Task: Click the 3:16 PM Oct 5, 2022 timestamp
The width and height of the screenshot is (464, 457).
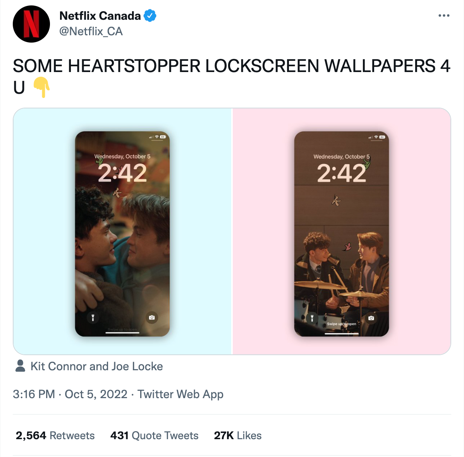Action: click(70, 394)
